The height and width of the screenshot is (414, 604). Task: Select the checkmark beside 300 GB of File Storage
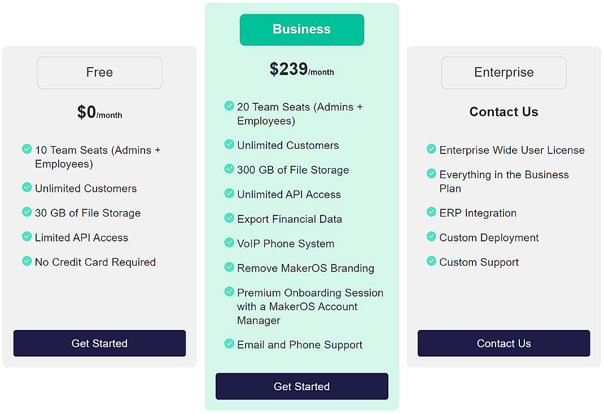tap(229, 170)
